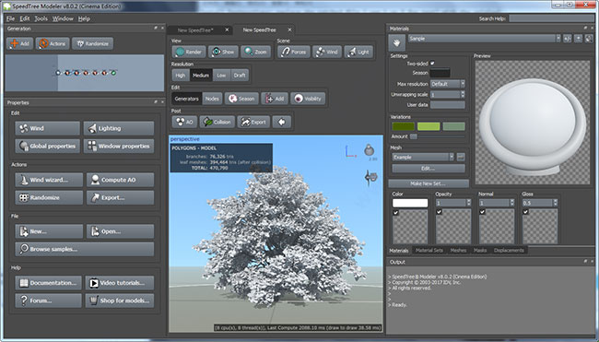
Task: Toggle the Color map checkbox
Action: 395,212
